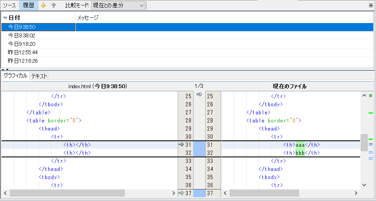
Task: Click index.html (今日9:38:50) pane title
Action: coord(98,86)
